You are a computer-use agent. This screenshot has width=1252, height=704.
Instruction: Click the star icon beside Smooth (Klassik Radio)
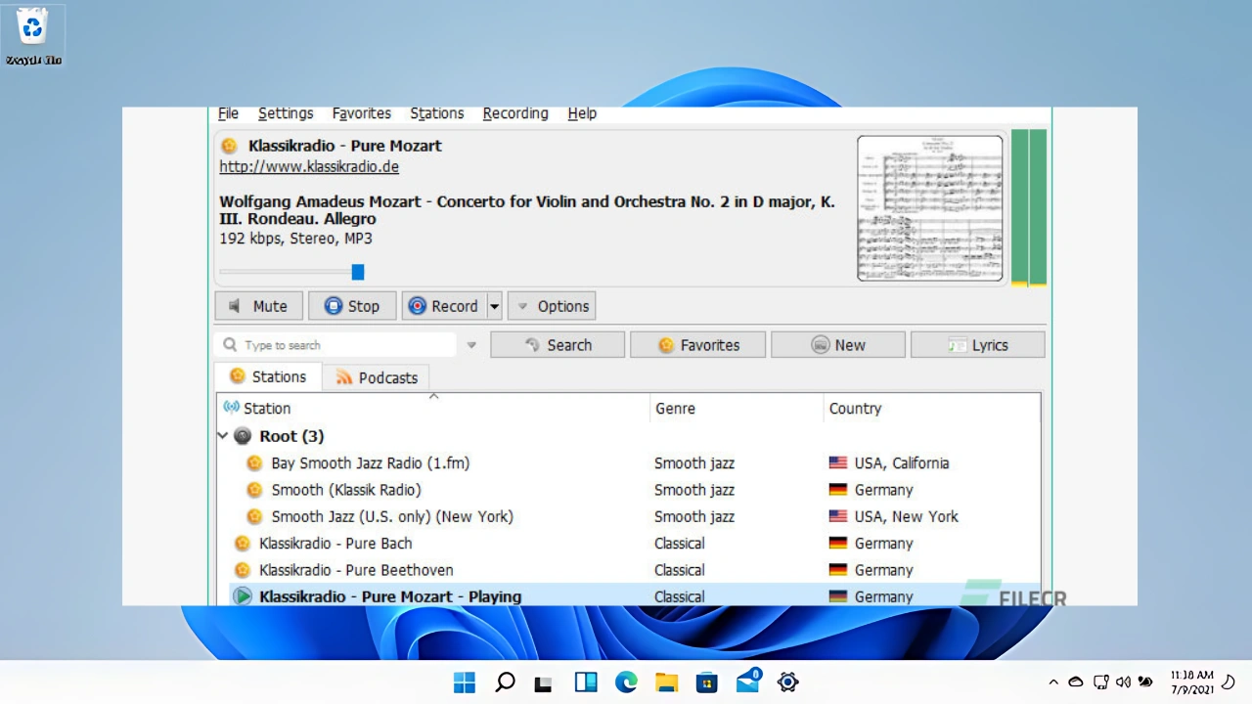254,490
